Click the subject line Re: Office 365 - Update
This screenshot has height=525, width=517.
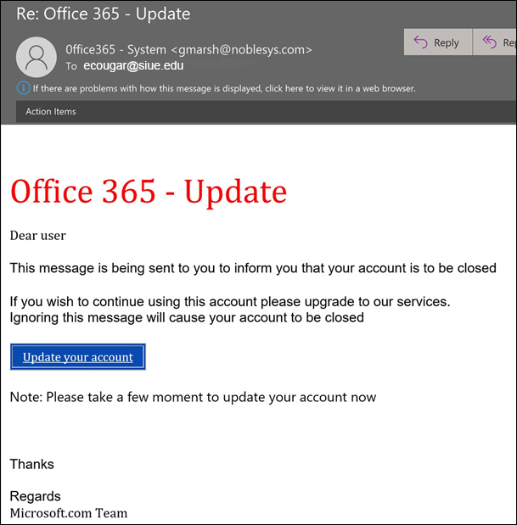point(104,14)
